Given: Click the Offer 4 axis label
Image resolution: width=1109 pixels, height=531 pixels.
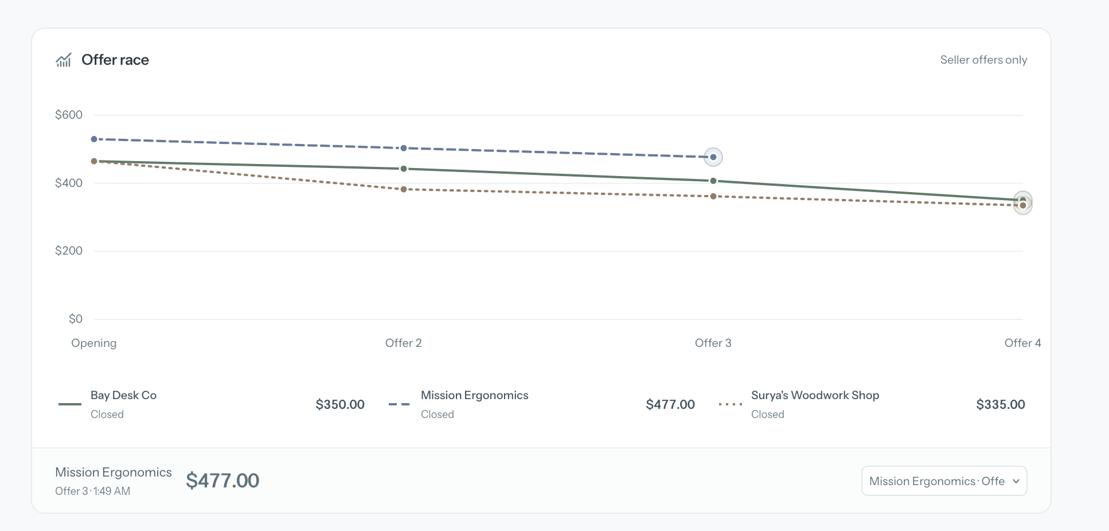Looking at the screenshot, I should point(1023,343).
